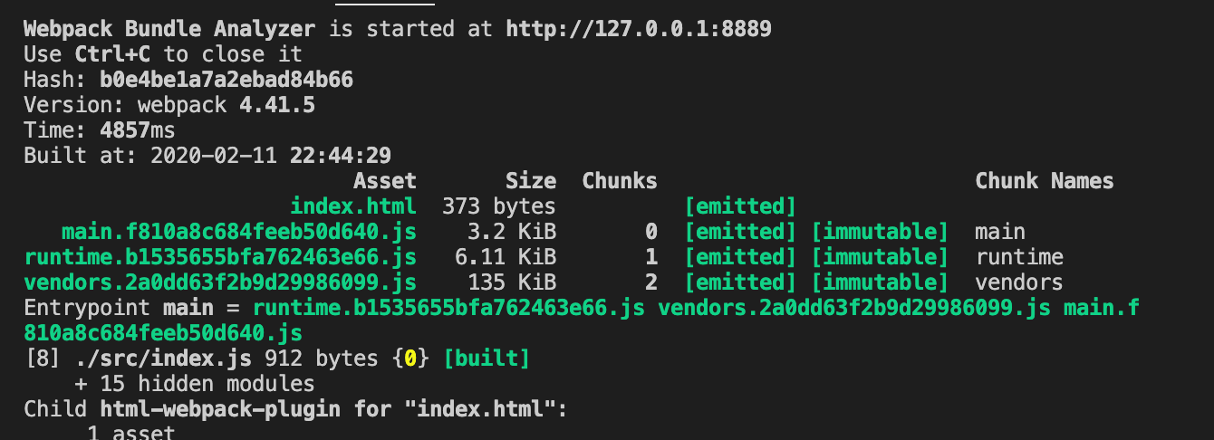Click the Chunk Names column header
This screenshot has width=1214, height=440.
pos(1044,181)
